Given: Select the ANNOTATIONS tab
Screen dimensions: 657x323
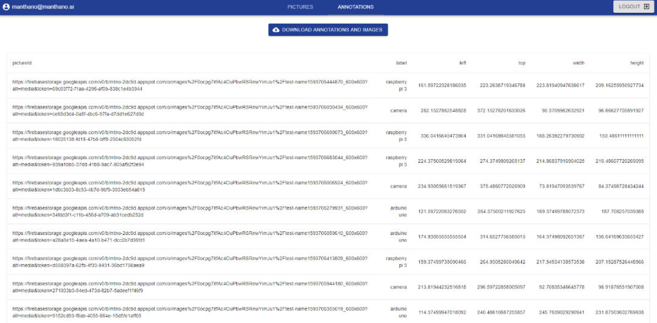Looking at the screenshot, I should click(356, 7).
